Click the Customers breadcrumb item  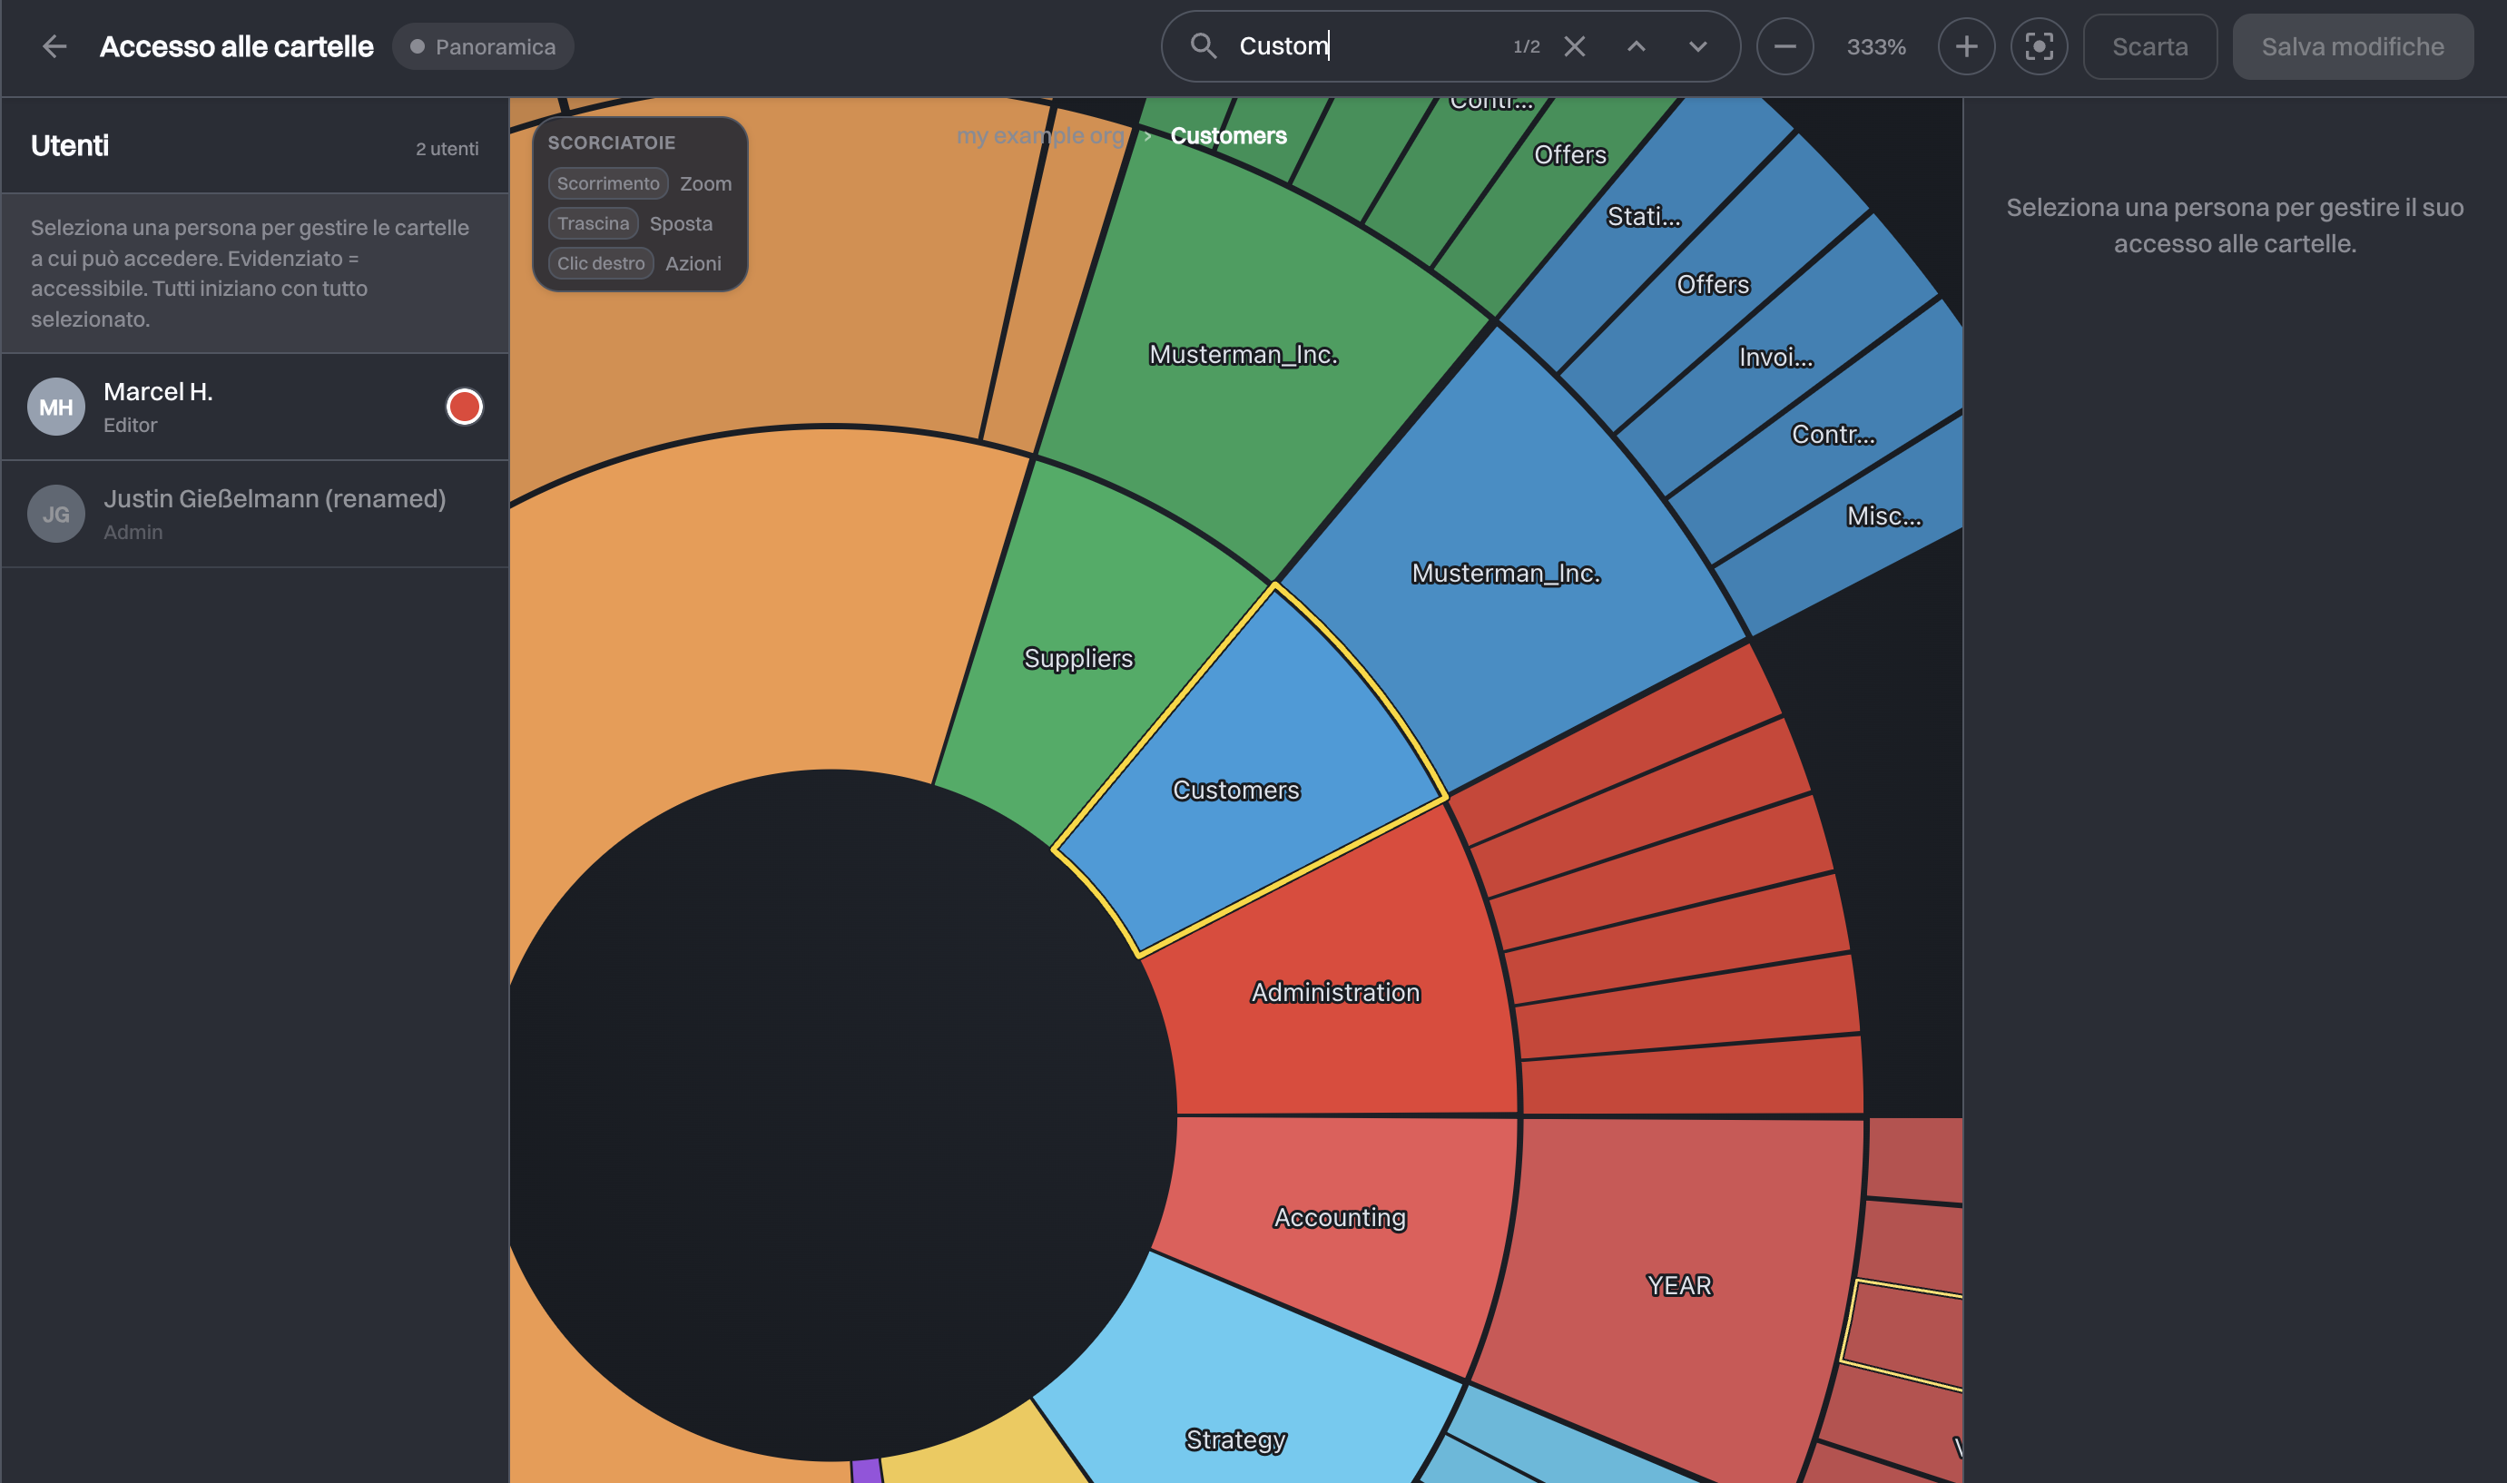[x=1228, y=135]
